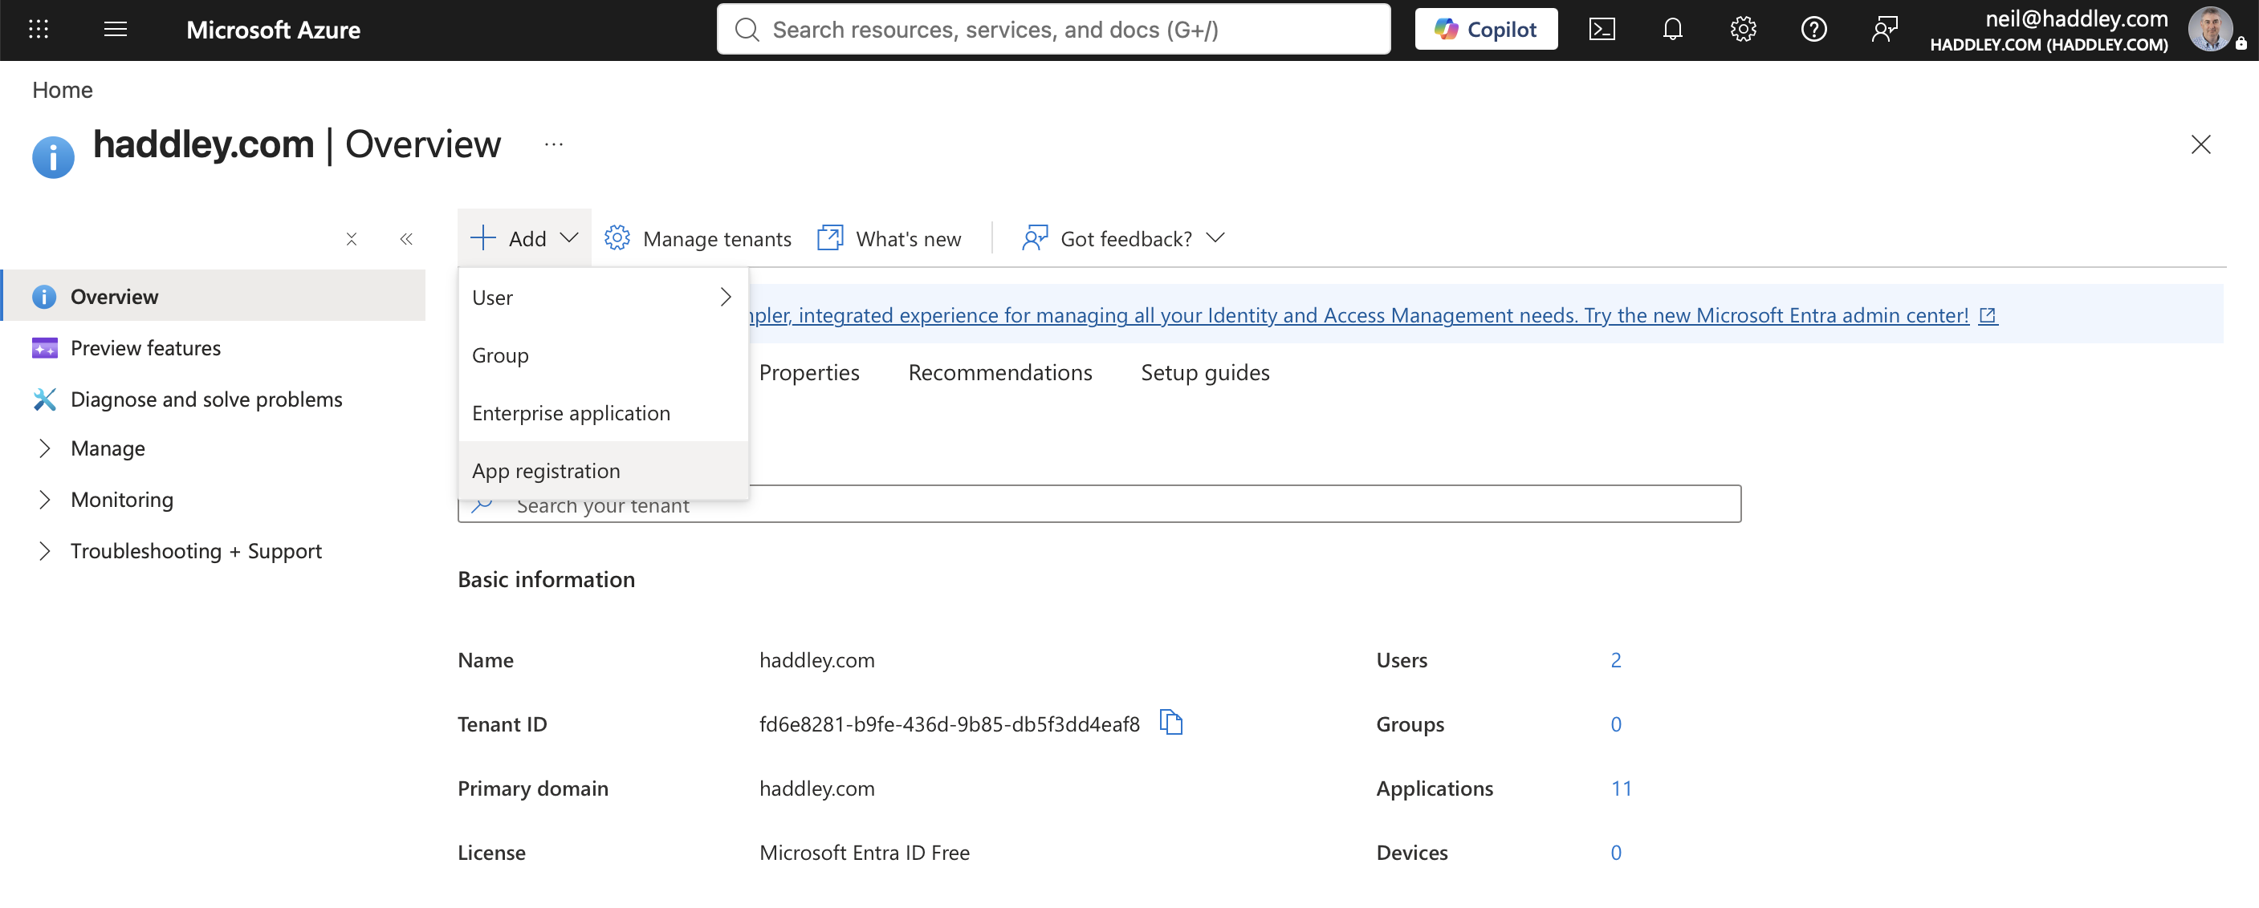Open Groups count link 0
Screen dimensions: 2259x908
[x=1615, y=724]
